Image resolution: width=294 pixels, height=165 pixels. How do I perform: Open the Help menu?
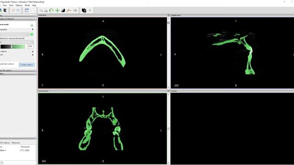pyautogui.click(x=34, y=5)
